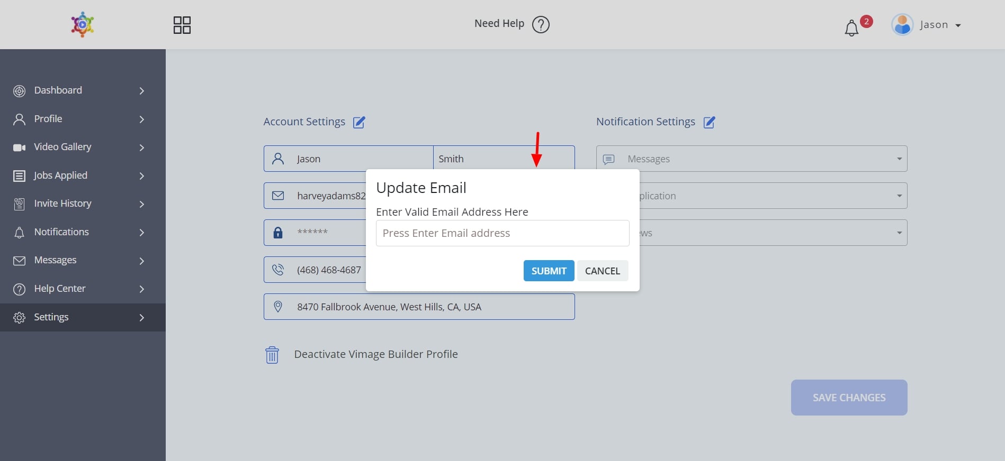This screenshot has width=1005, height=461.
Task: Click the Notification Settings edit pencil icon
Action: (709, 122)
